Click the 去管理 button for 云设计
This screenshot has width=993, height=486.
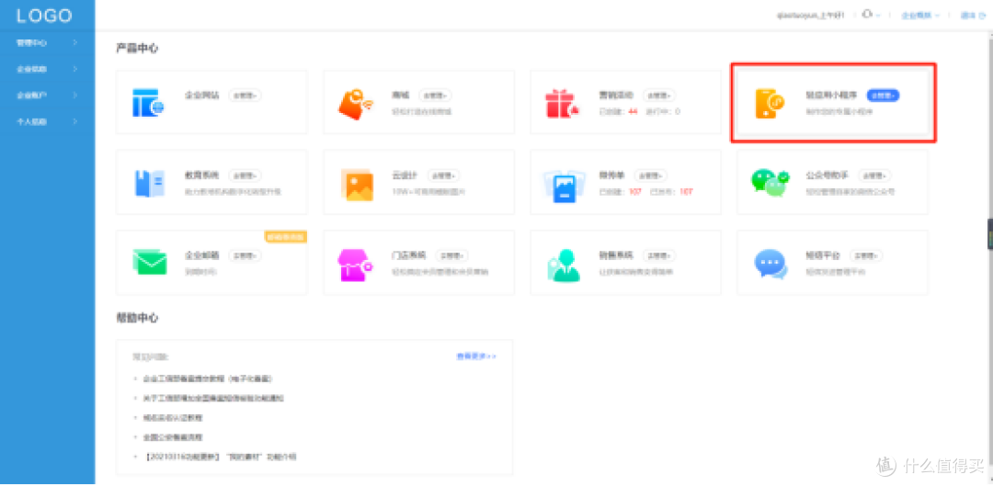pyautogui.click(x=444, y=175)
